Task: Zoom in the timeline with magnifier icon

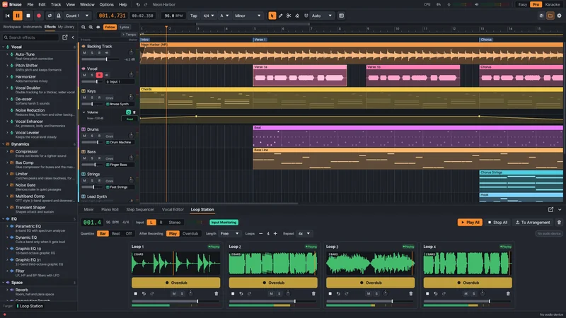Action: 91,27
